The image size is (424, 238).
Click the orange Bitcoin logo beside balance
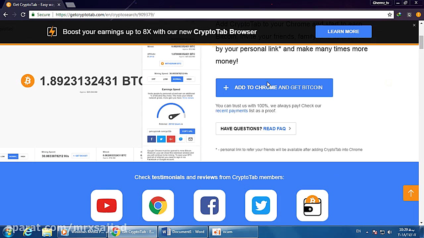(28, 81)
